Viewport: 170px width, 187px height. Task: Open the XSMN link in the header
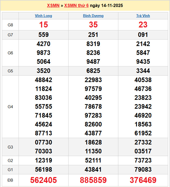click(x=53, y=5)
